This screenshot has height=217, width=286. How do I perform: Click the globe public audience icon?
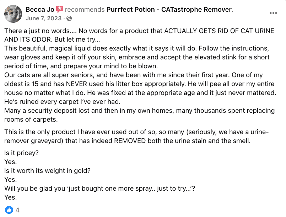(x=69, y=18)
